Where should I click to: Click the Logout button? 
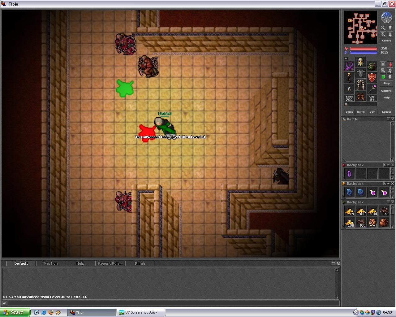(386, 112)
